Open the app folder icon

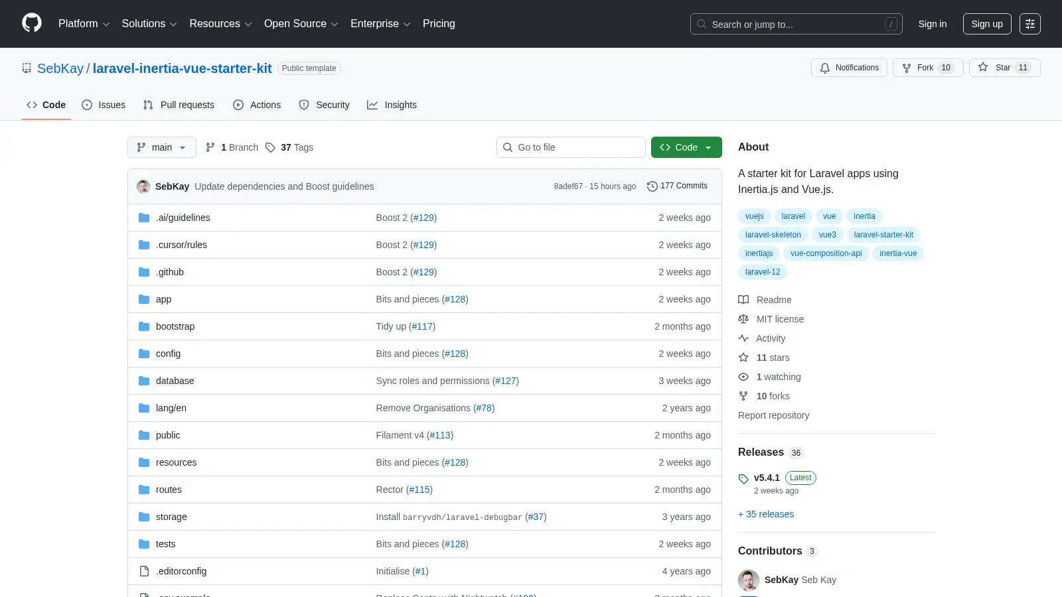[x=144, y=299]
